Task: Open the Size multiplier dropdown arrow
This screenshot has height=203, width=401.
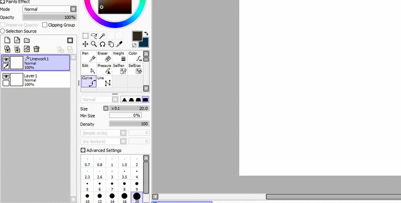Action: click(x=106, y=108)
